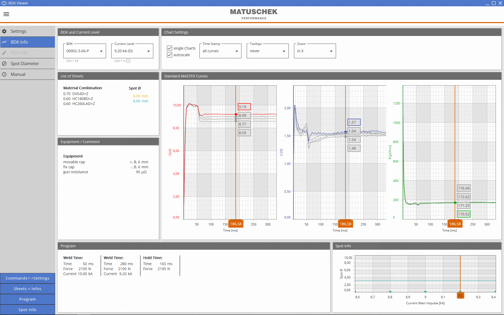Click the Commands<->Settings button

28,278
